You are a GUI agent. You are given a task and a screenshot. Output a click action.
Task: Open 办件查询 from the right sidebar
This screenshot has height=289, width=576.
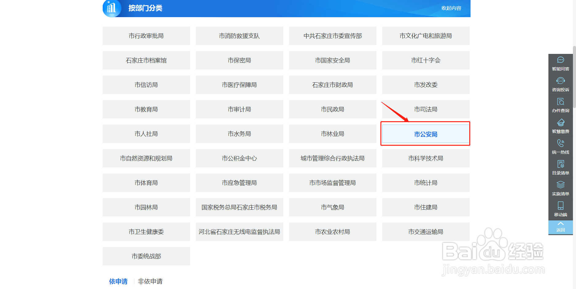pyautogui.click(x=560, y=105)
